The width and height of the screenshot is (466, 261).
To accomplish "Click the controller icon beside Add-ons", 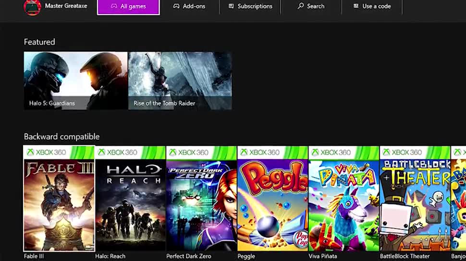I will pos(176,6).
